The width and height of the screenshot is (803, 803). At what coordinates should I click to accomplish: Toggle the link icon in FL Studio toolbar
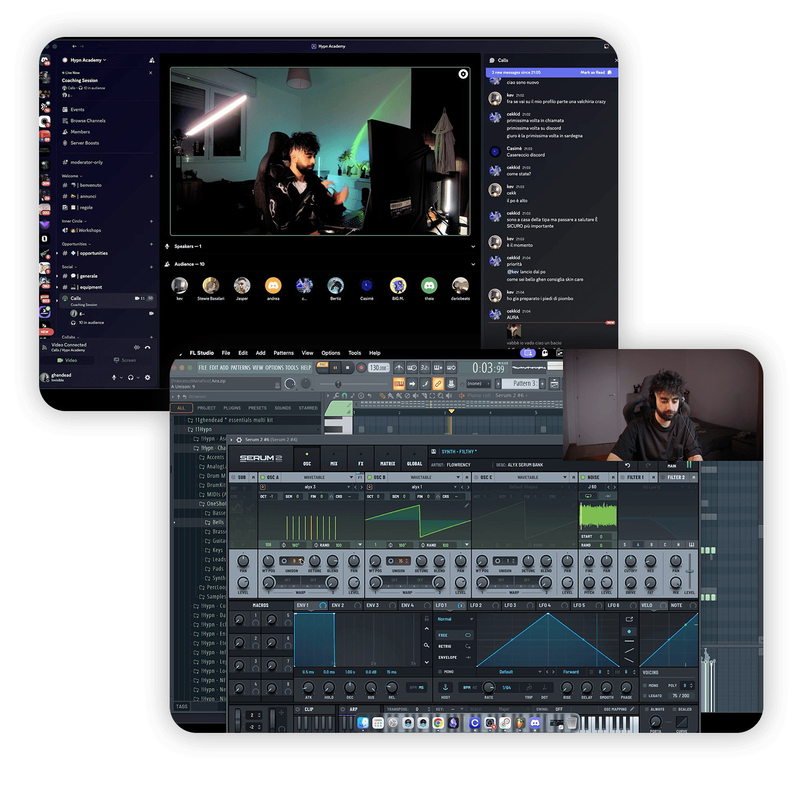coord(438,383)
